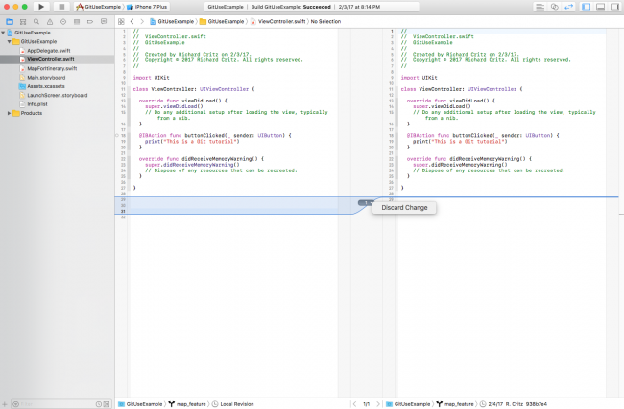Open the navigator filter options icon
This screenshot has height=409, width=624.
[16, 404]
